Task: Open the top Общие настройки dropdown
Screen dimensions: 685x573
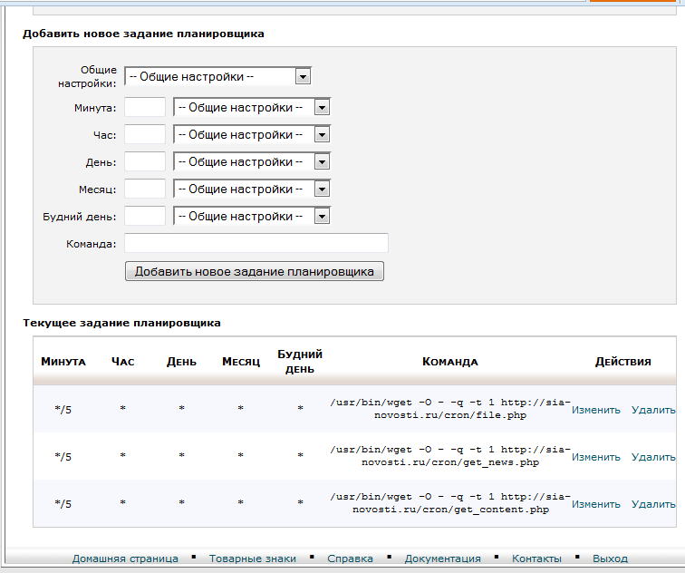Action: (217, 76)
